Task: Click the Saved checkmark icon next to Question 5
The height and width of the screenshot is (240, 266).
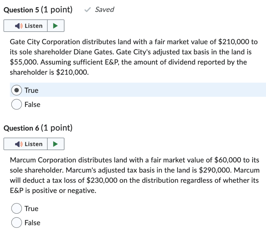Action: [88, 10]
